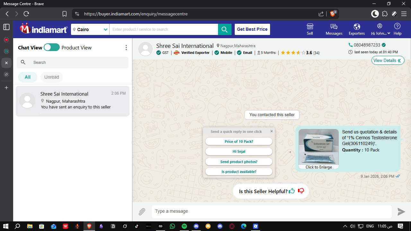Bookmark this page
The width and height of the screenshot is (411, 231).
click(65, 14)
